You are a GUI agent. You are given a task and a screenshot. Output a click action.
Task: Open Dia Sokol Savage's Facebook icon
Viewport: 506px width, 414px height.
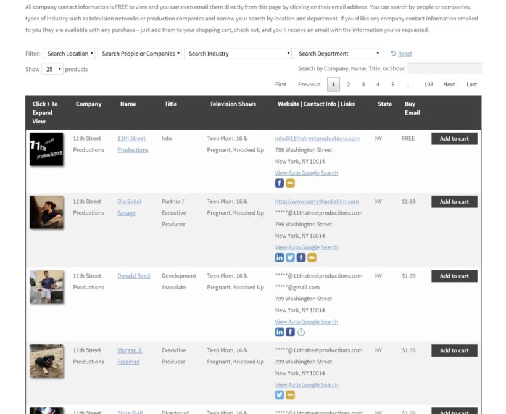301,257
